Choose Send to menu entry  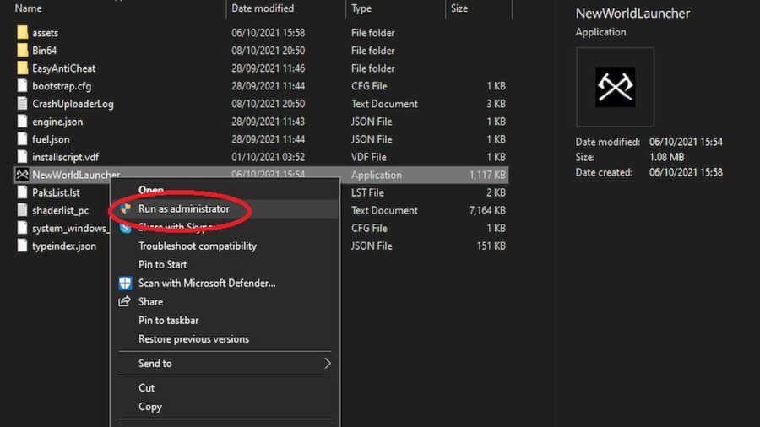(155, 363)
